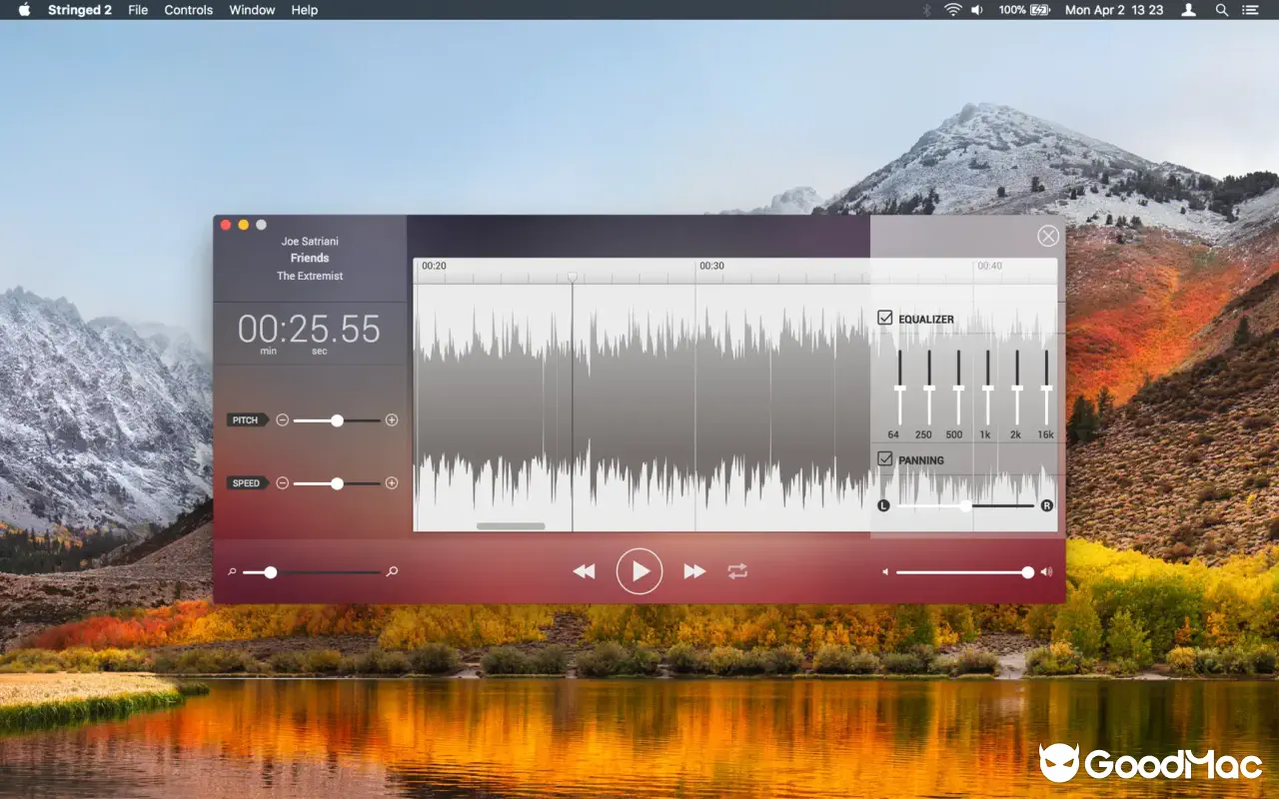1279x799 pixels.
Task: Click the PITCH label tag
Action: 246,420
